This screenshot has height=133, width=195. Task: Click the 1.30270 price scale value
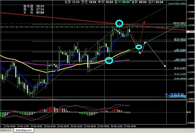coord(191,92)
